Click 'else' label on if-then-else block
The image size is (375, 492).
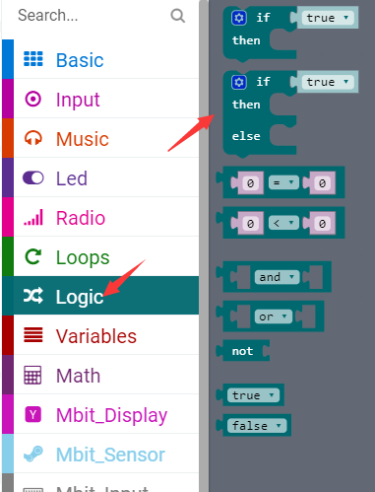tap(246, 136)
